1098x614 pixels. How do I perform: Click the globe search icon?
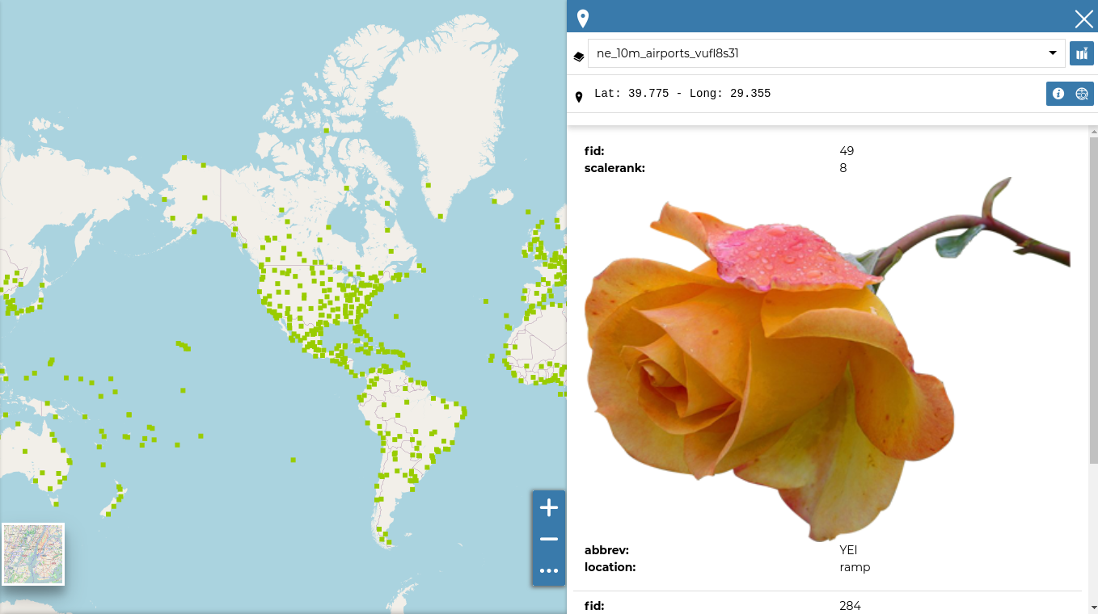coord(1082,94)
